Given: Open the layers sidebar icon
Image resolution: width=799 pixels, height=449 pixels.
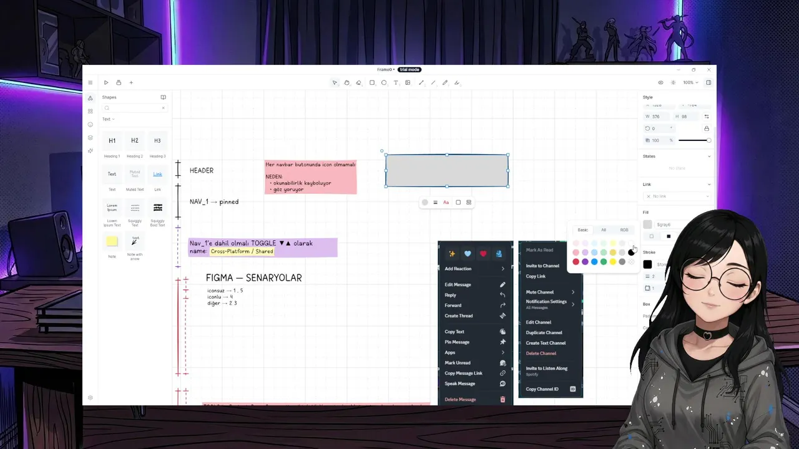Looking at the screenshot, I should [90, 137].
